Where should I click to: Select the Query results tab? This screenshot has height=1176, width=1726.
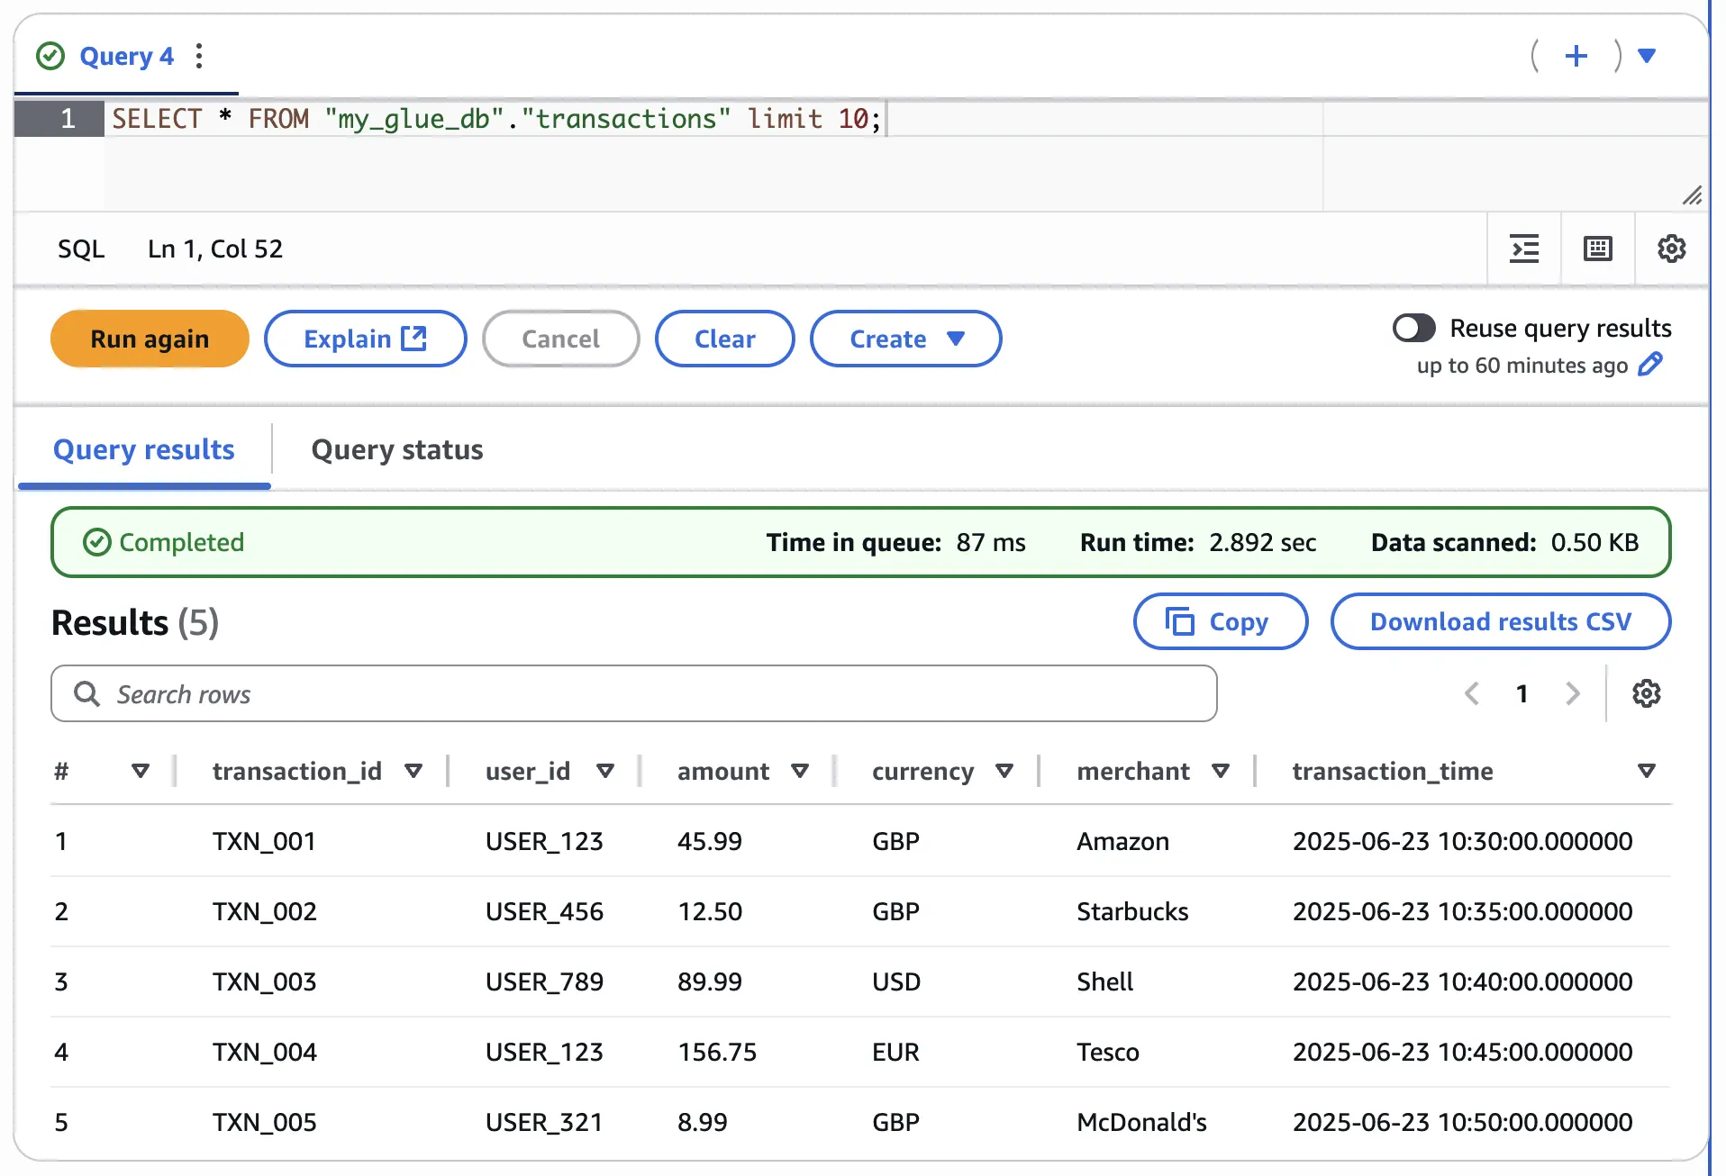click(144, 449)
